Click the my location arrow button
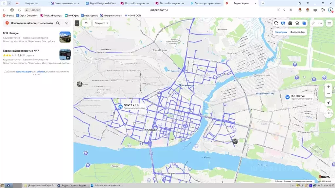The image size is (335, 188). coord(328,103)
